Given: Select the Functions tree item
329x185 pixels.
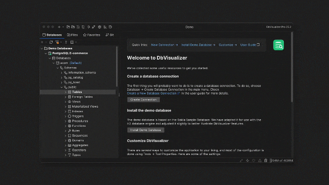Looking at the screenshot, I should pos(79,126).
